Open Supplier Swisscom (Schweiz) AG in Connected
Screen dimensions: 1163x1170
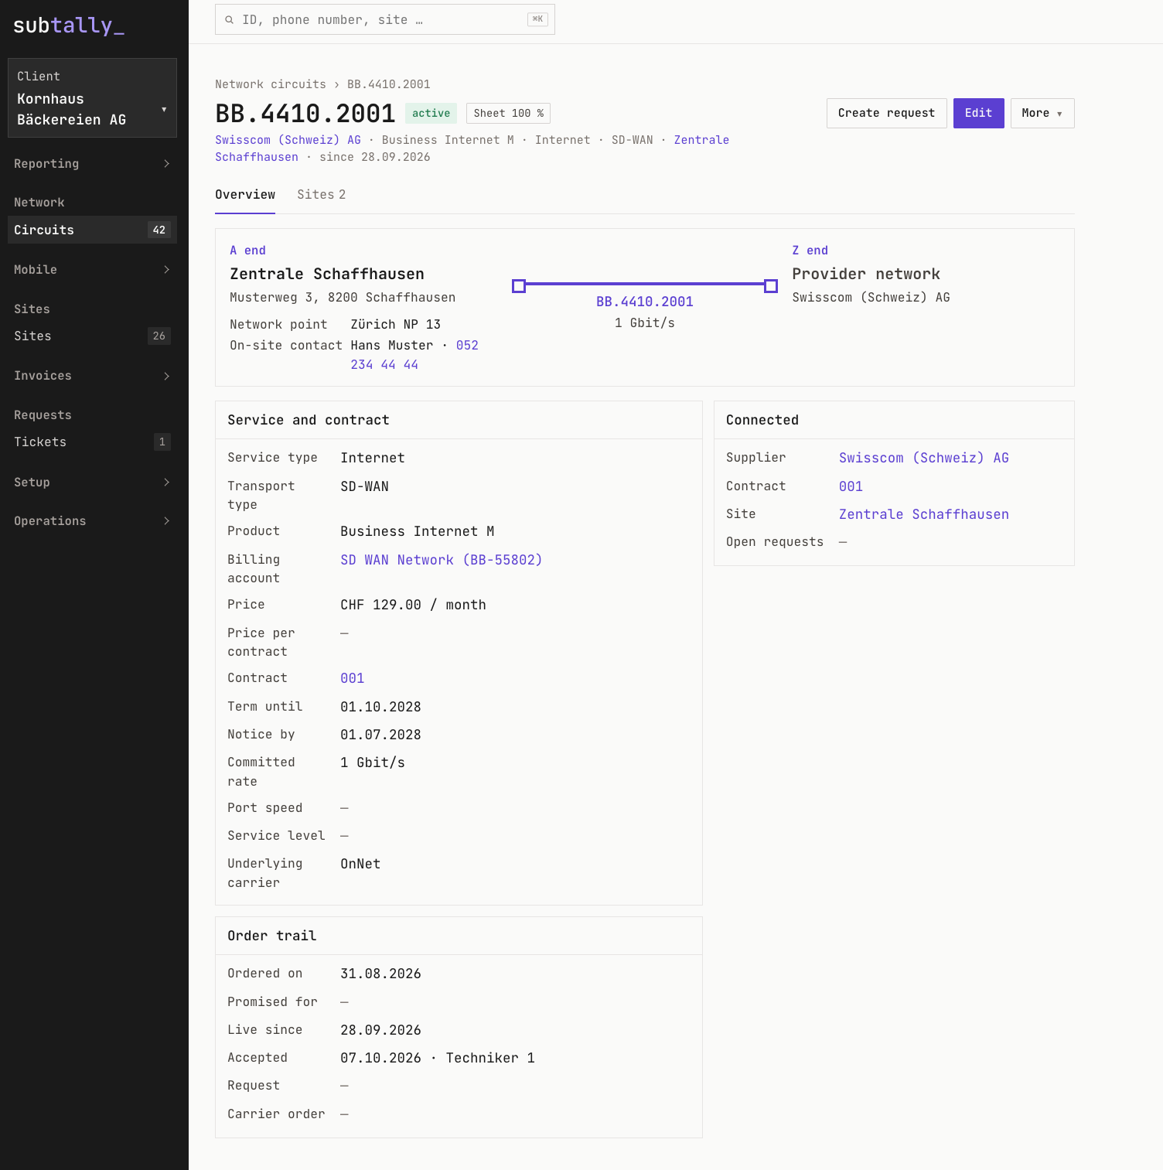(923, 458)
